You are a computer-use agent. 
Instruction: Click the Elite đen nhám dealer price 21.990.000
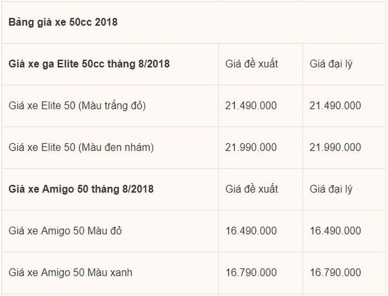(335, 148)
